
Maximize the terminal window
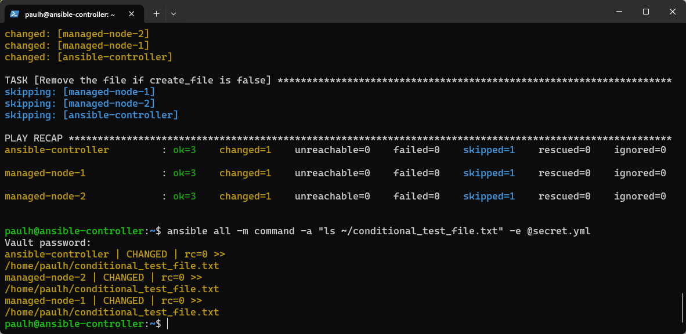[646, 12]
